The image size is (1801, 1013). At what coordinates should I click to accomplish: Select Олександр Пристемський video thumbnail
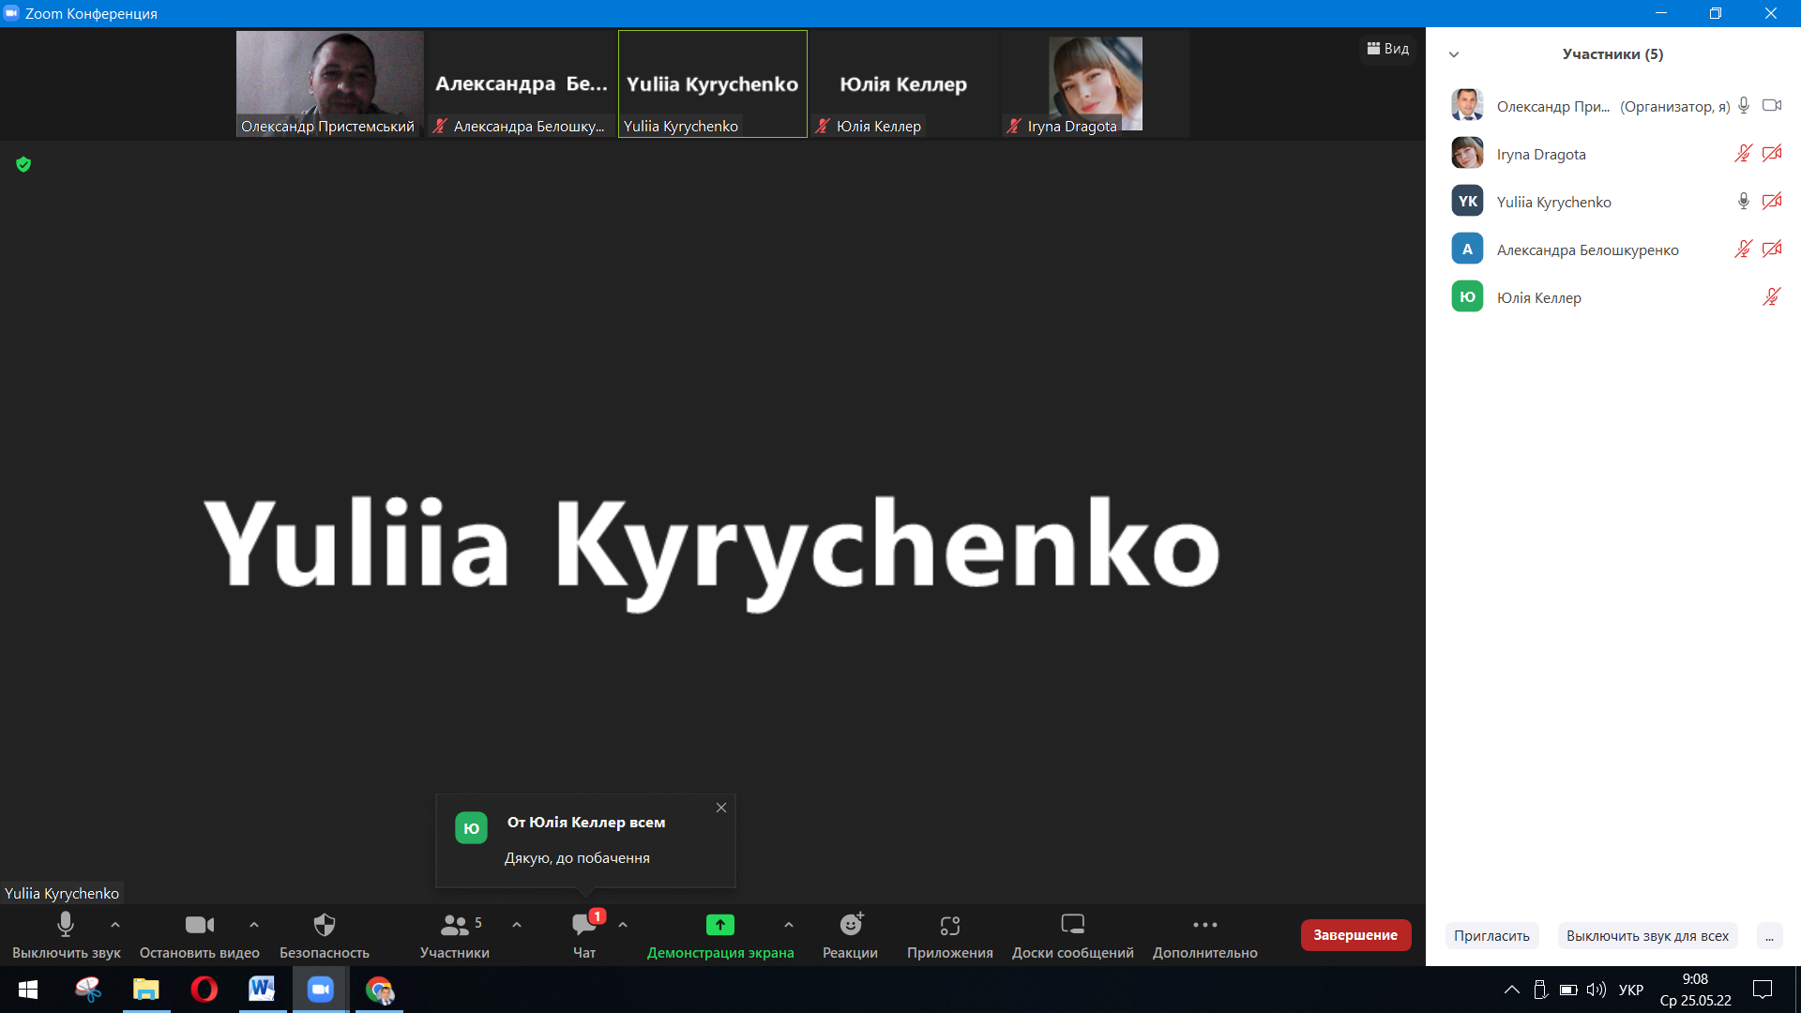tap(330, 84)
